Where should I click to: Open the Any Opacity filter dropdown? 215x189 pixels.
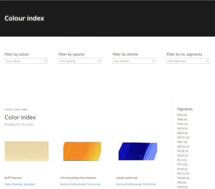(x=80, y=61)
